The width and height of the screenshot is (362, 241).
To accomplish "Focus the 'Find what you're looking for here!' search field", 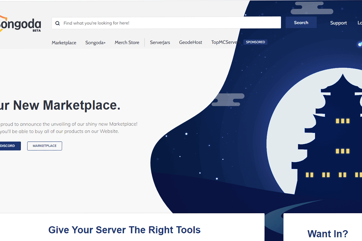I will [x=166, y=23].
